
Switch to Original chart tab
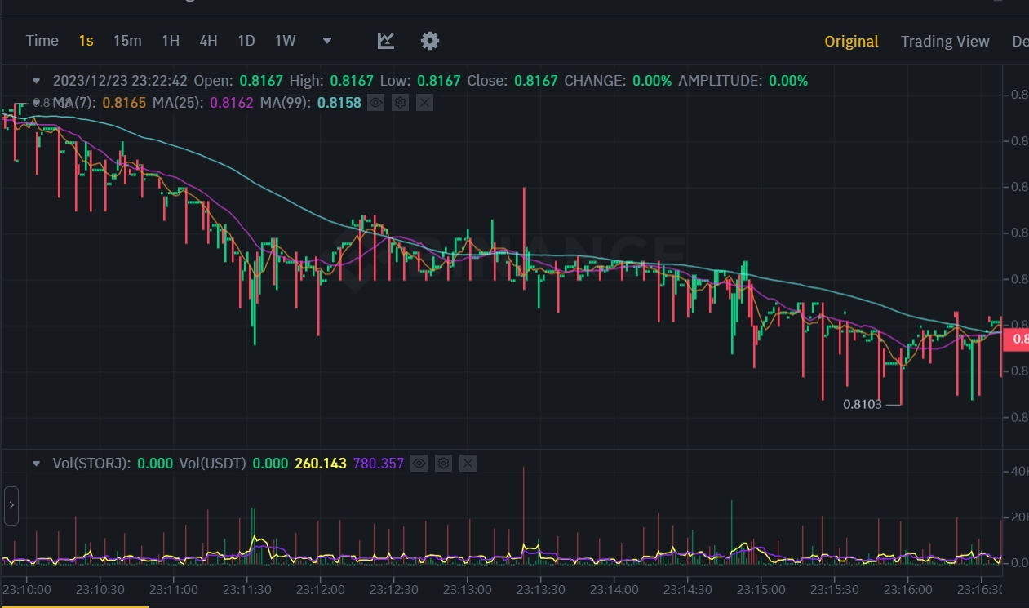coord(851,42)
